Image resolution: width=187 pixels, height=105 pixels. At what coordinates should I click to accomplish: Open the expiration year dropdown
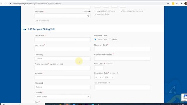coord(109,77)
